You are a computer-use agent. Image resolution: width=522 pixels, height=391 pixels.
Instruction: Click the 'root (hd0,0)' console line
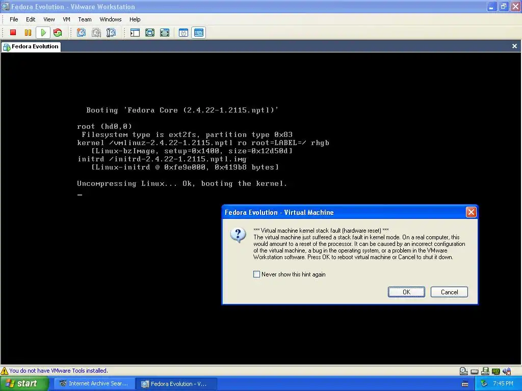click(105, 126)
